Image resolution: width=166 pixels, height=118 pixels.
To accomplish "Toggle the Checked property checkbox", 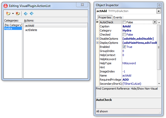I will (x=124, y=35).
